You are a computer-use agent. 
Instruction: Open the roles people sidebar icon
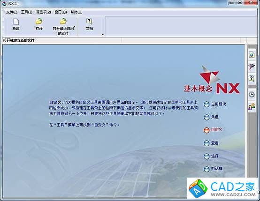pos(252,106)
